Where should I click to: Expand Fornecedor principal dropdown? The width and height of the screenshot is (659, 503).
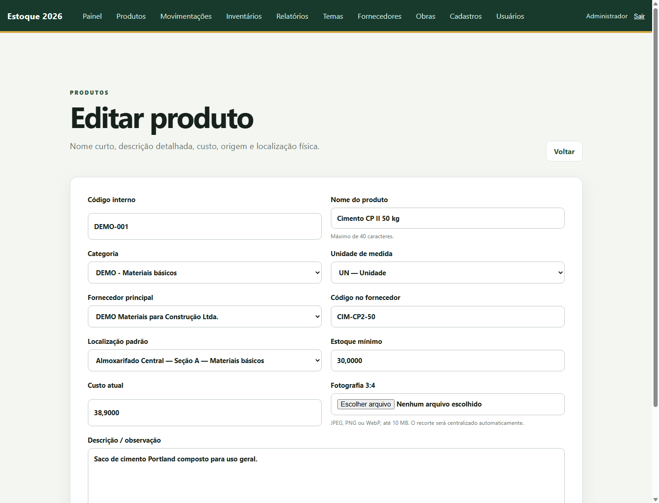(x=205, y=316)
